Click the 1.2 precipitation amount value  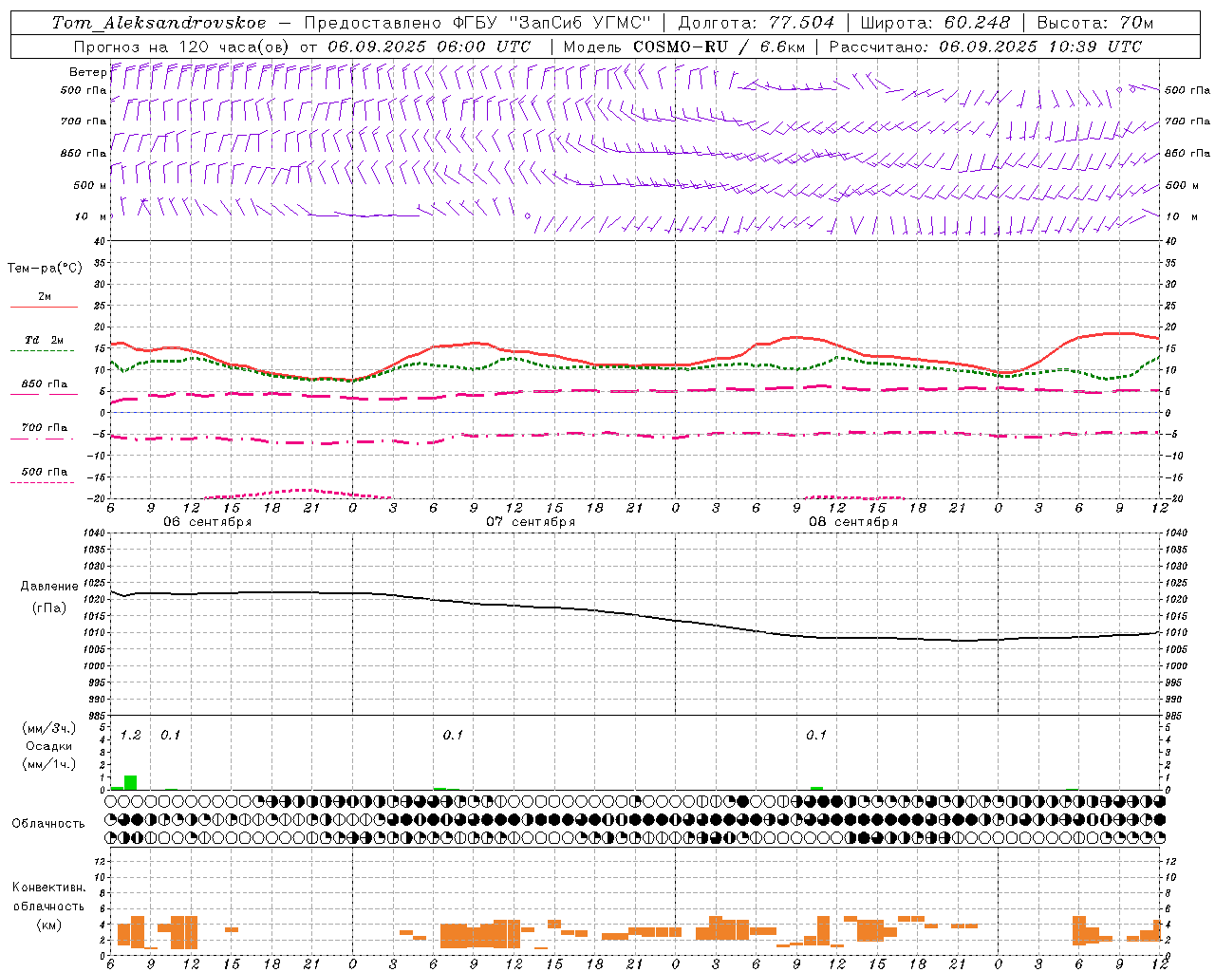coord(130,735)
